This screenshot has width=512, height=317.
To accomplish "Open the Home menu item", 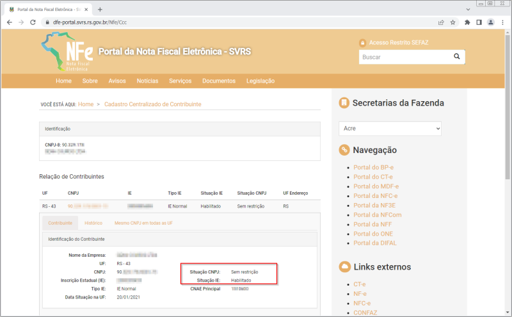I will coord(63,81).
